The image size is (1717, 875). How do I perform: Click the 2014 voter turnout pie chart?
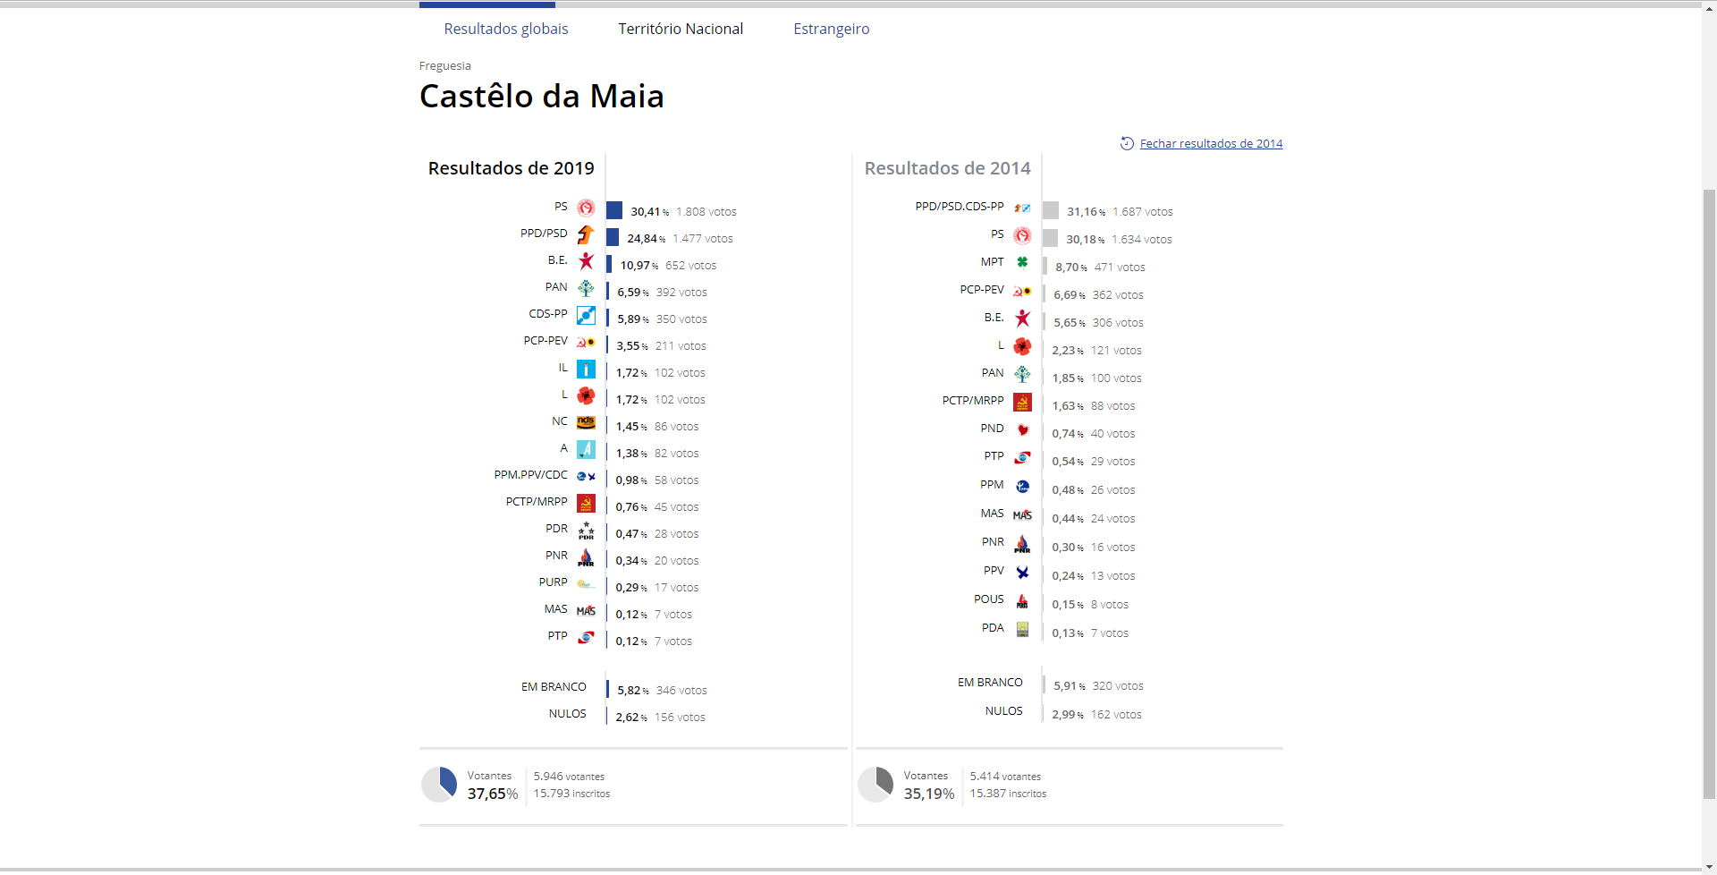coord(875,785)
